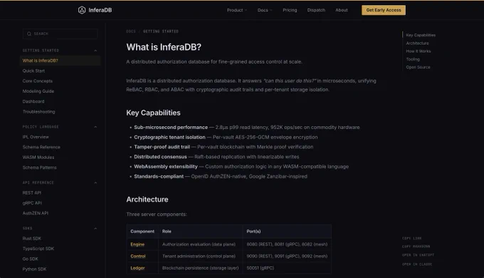The width and height of the screenshot is (484, 278).
Task: Click Sub-microsecond performance bullet text
Action: tap(171, 128)
